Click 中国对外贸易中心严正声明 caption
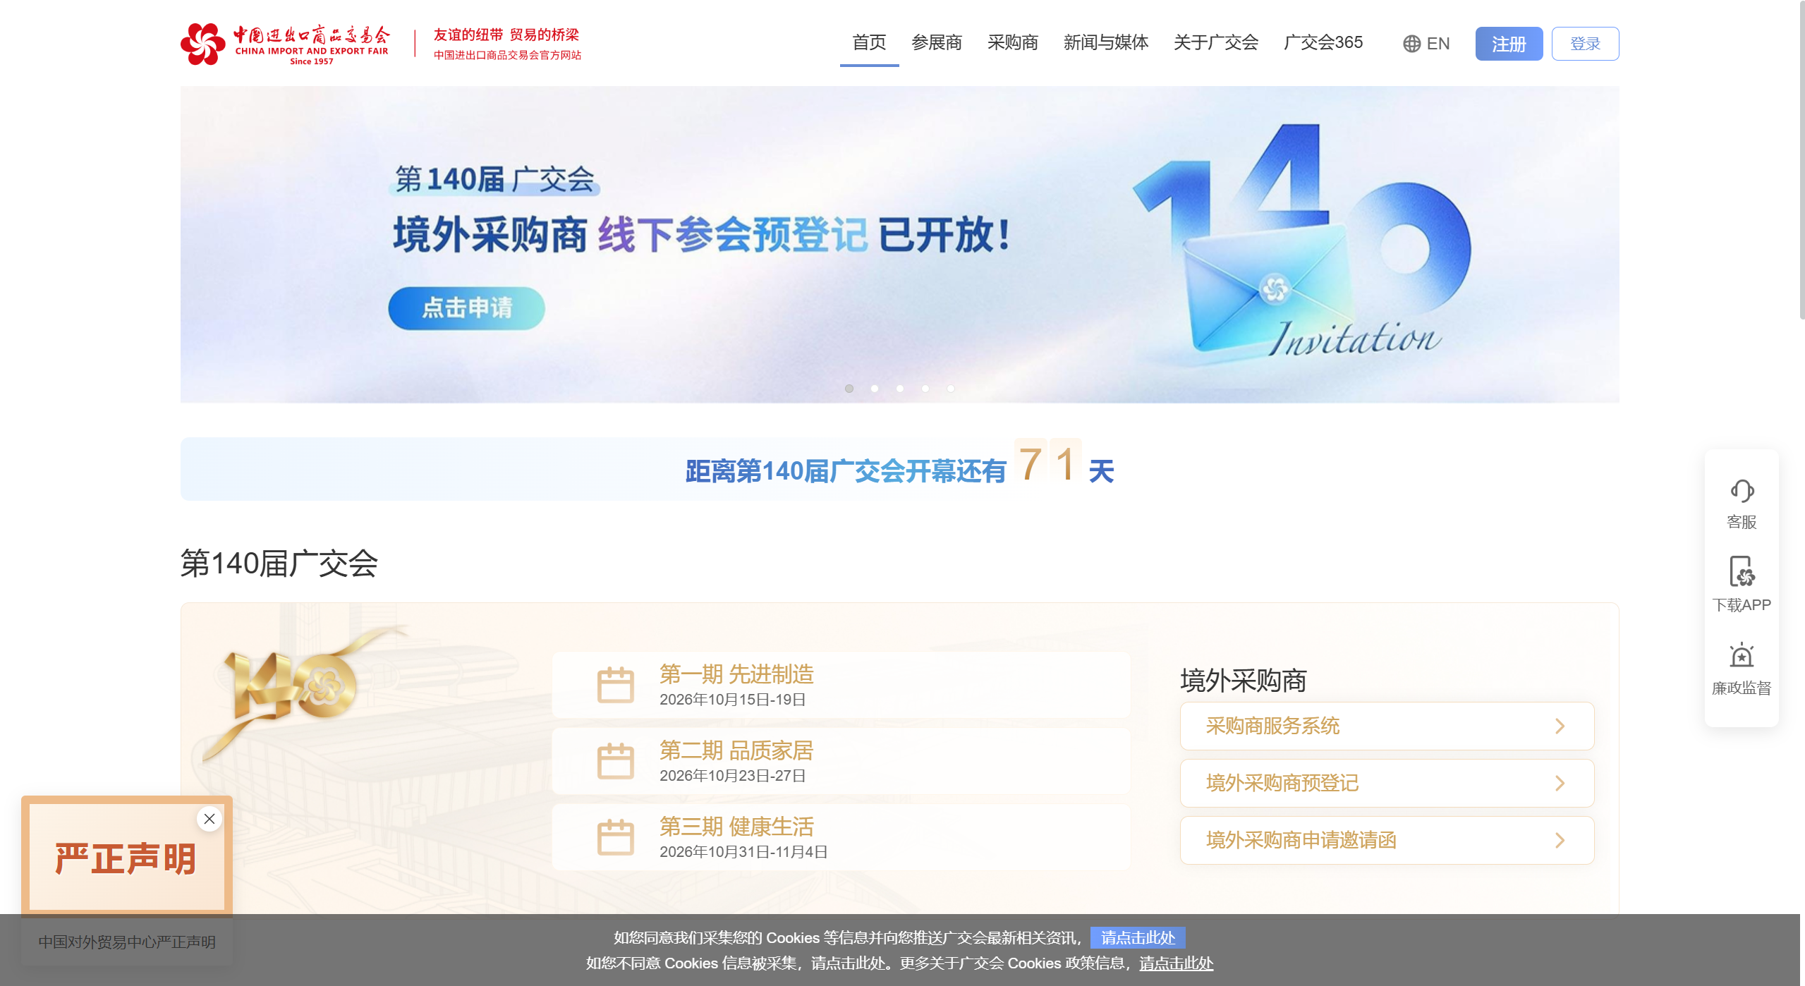This screenshot has width=1805, height=986. coord(127,942)
